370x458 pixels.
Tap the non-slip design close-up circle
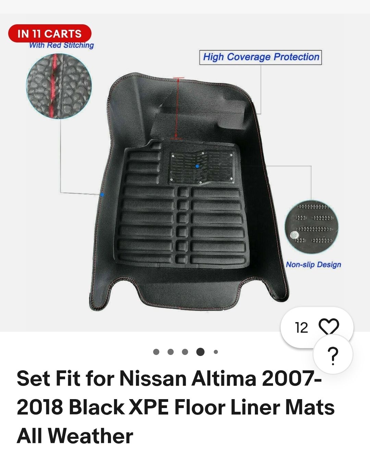coord(311,227)
